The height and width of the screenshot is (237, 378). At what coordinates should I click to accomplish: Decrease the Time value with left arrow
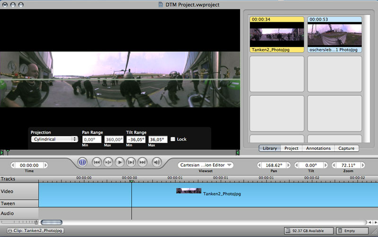pos(13,165)
